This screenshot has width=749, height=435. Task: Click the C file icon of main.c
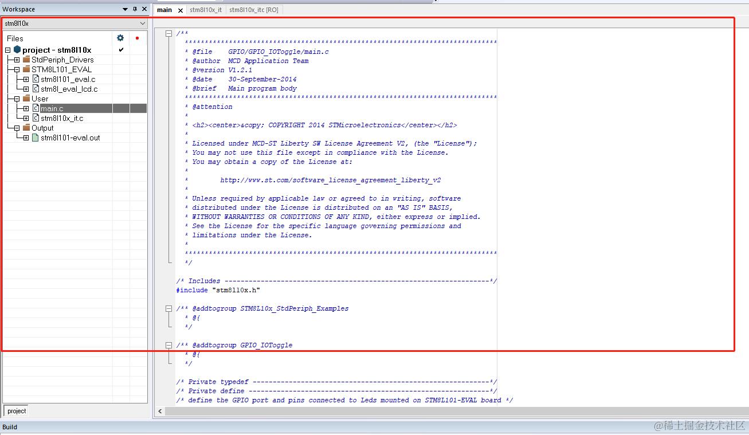click(x=36, y=108)
